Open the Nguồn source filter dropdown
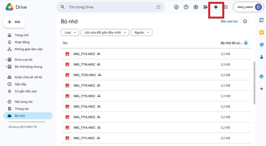The height and width of the screenshot is (146, 266). coord(141,33)
